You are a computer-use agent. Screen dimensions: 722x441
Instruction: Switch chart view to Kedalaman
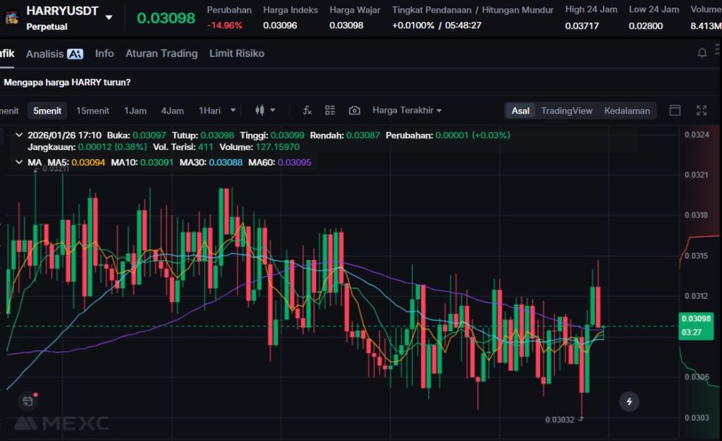point(627,111)
